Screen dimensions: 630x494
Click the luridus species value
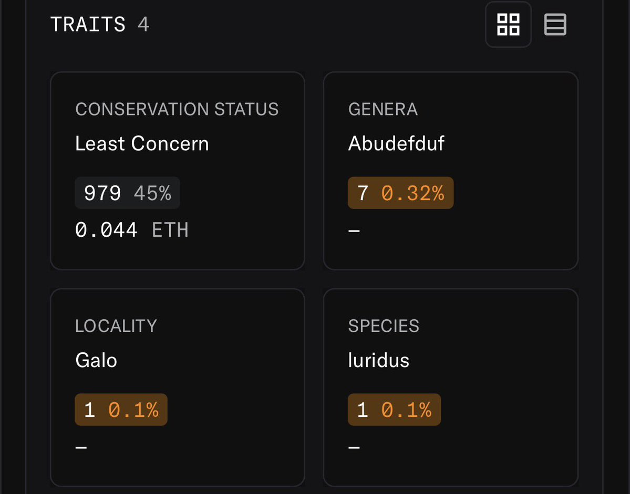pos(378,360)
